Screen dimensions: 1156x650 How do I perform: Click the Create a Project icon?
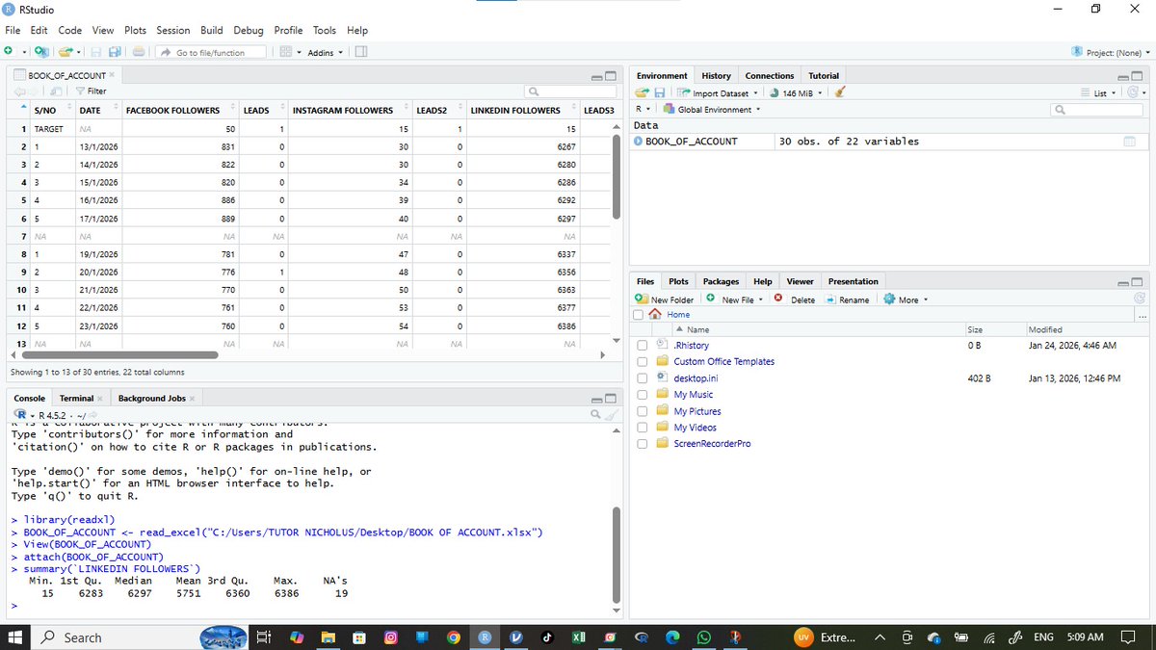click(40, 51)
